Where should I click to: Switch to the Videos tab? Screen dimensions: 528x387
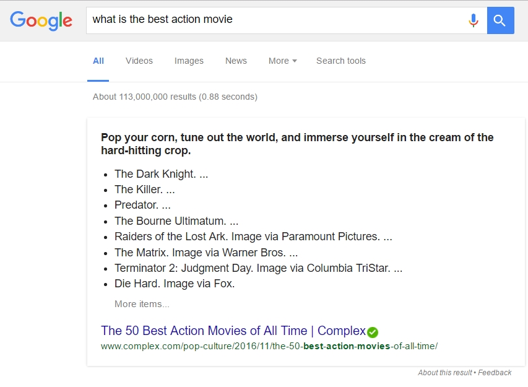coord(139,61)
